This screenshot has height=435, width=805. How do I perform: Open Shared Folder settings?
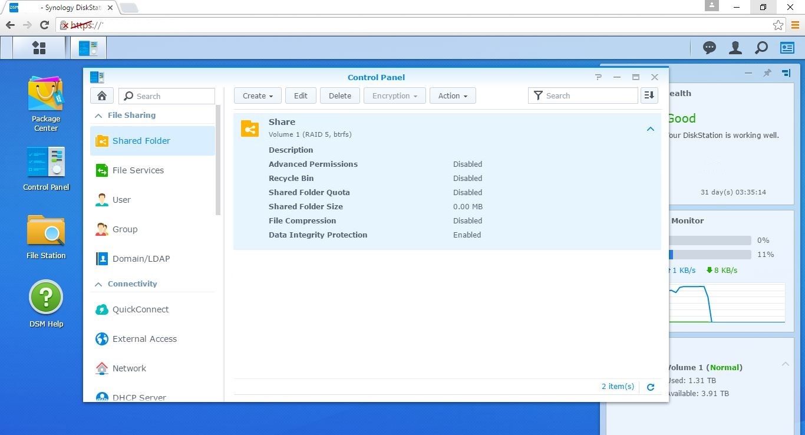[x=153, y=141]
